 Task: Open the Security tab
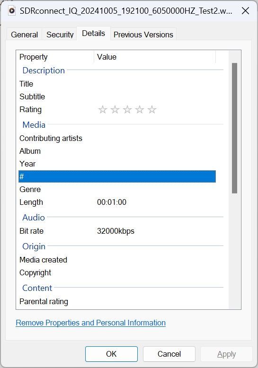click(60, 35)
